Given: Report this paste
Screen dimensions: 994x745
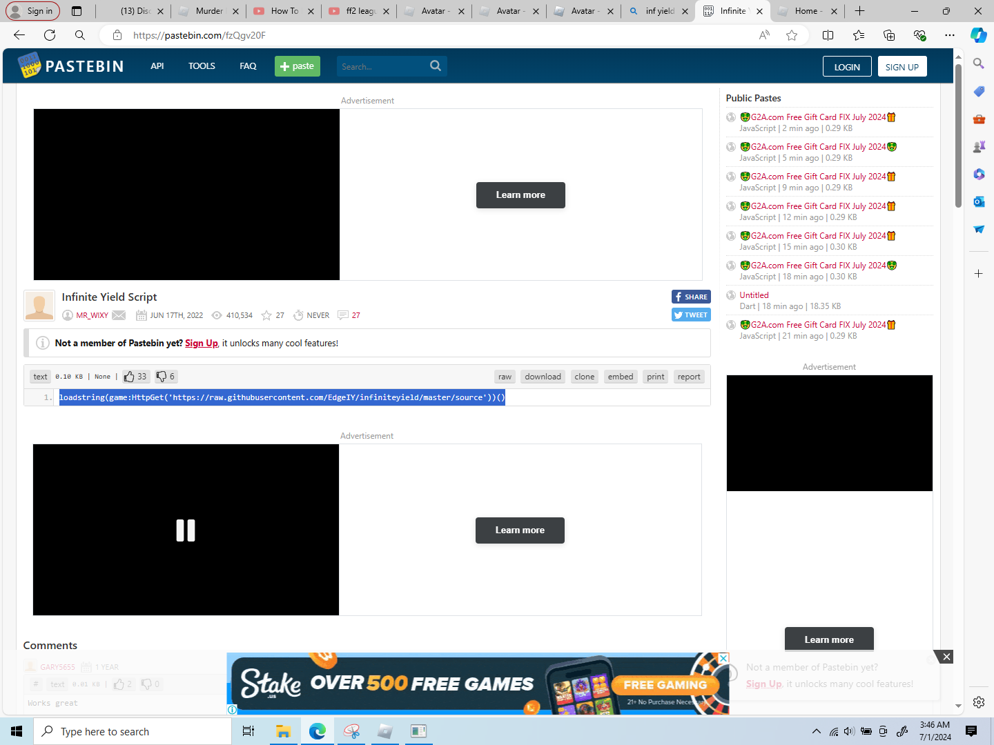Looking at the screenshot, I should (x=689, y=377).
